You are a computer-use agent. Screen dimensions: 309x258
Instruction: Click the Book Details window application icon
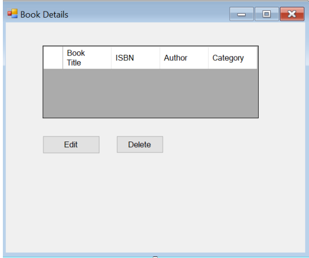pos(13,14)
